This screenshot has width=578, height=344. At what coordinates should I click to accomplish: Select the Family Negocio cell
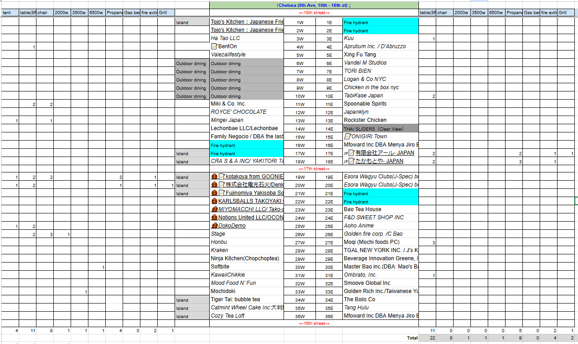[x=247, y=137]
